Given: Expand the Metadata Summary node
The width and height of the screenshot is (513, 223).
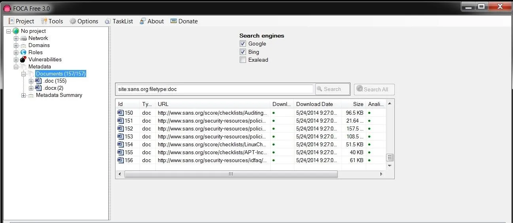Looking at the screenshot, I should pos(24,95).
